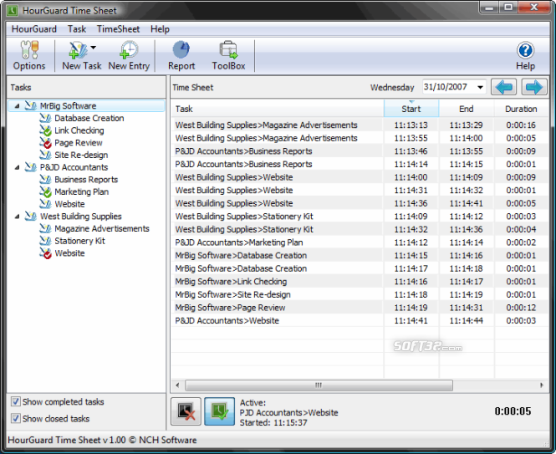This screenshot has width=556, height=454.
Task: Sort by the Start column header
Action: point(411,109)
